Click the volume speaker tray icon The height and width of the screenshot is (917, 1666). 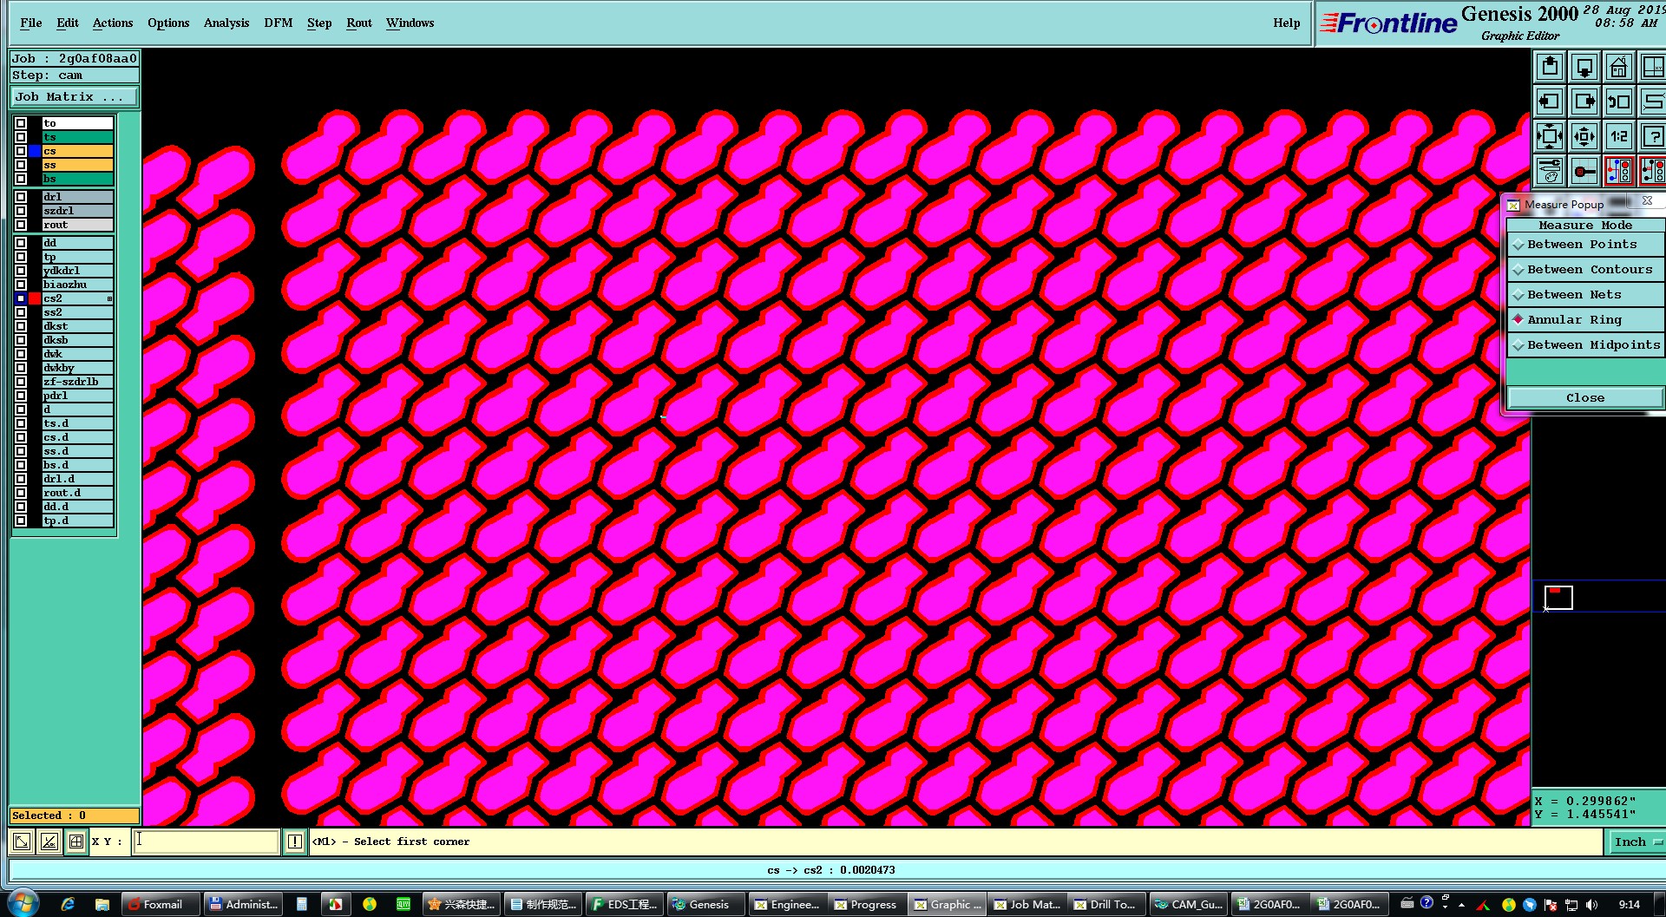(1591, 905)
